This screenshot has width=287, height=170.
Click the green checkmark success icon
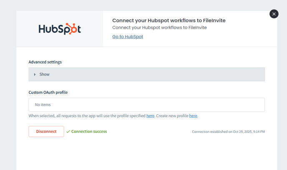(68, 131)
